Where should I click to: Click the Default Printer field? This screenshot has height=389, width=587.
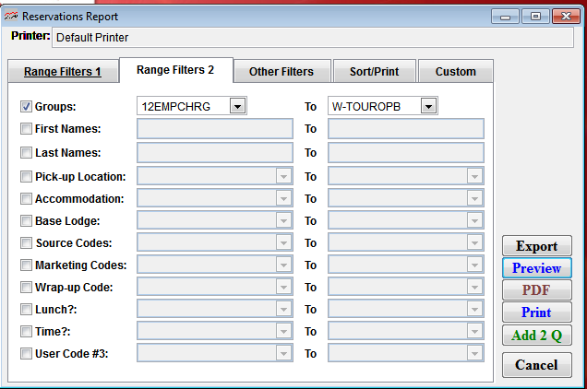(x=313, y=38)
